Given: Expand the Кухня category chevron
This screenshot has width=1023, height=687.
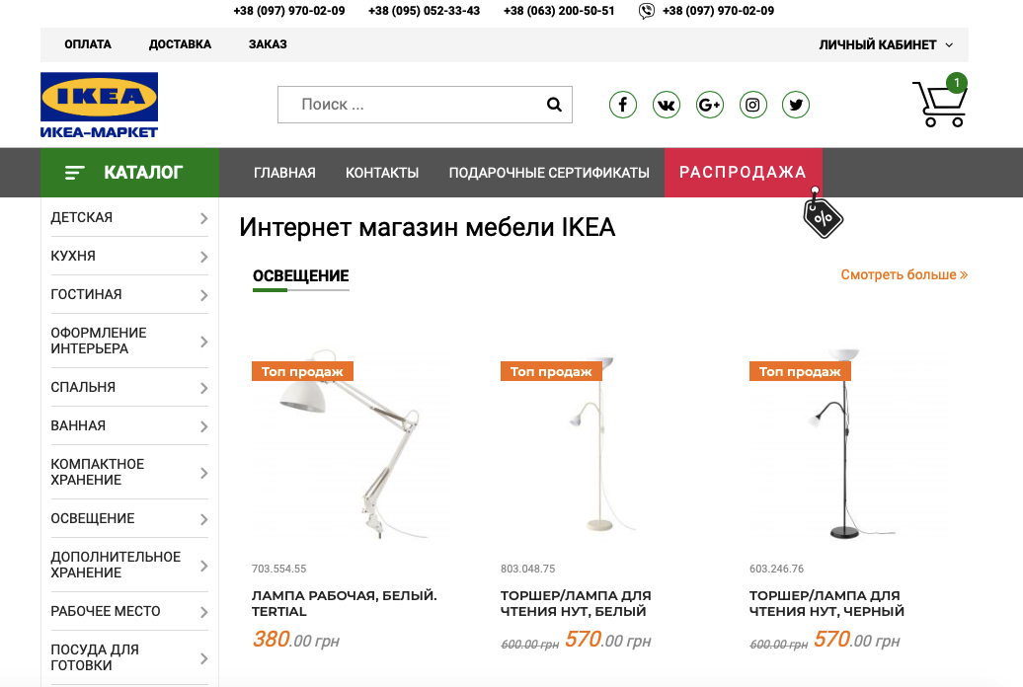Looking at the screenshot, I should [203, 257].
